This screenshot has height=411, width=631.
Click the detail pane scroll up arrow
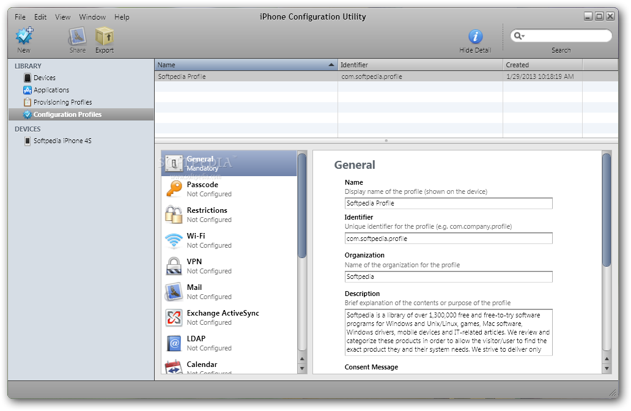tap(607, 358)
